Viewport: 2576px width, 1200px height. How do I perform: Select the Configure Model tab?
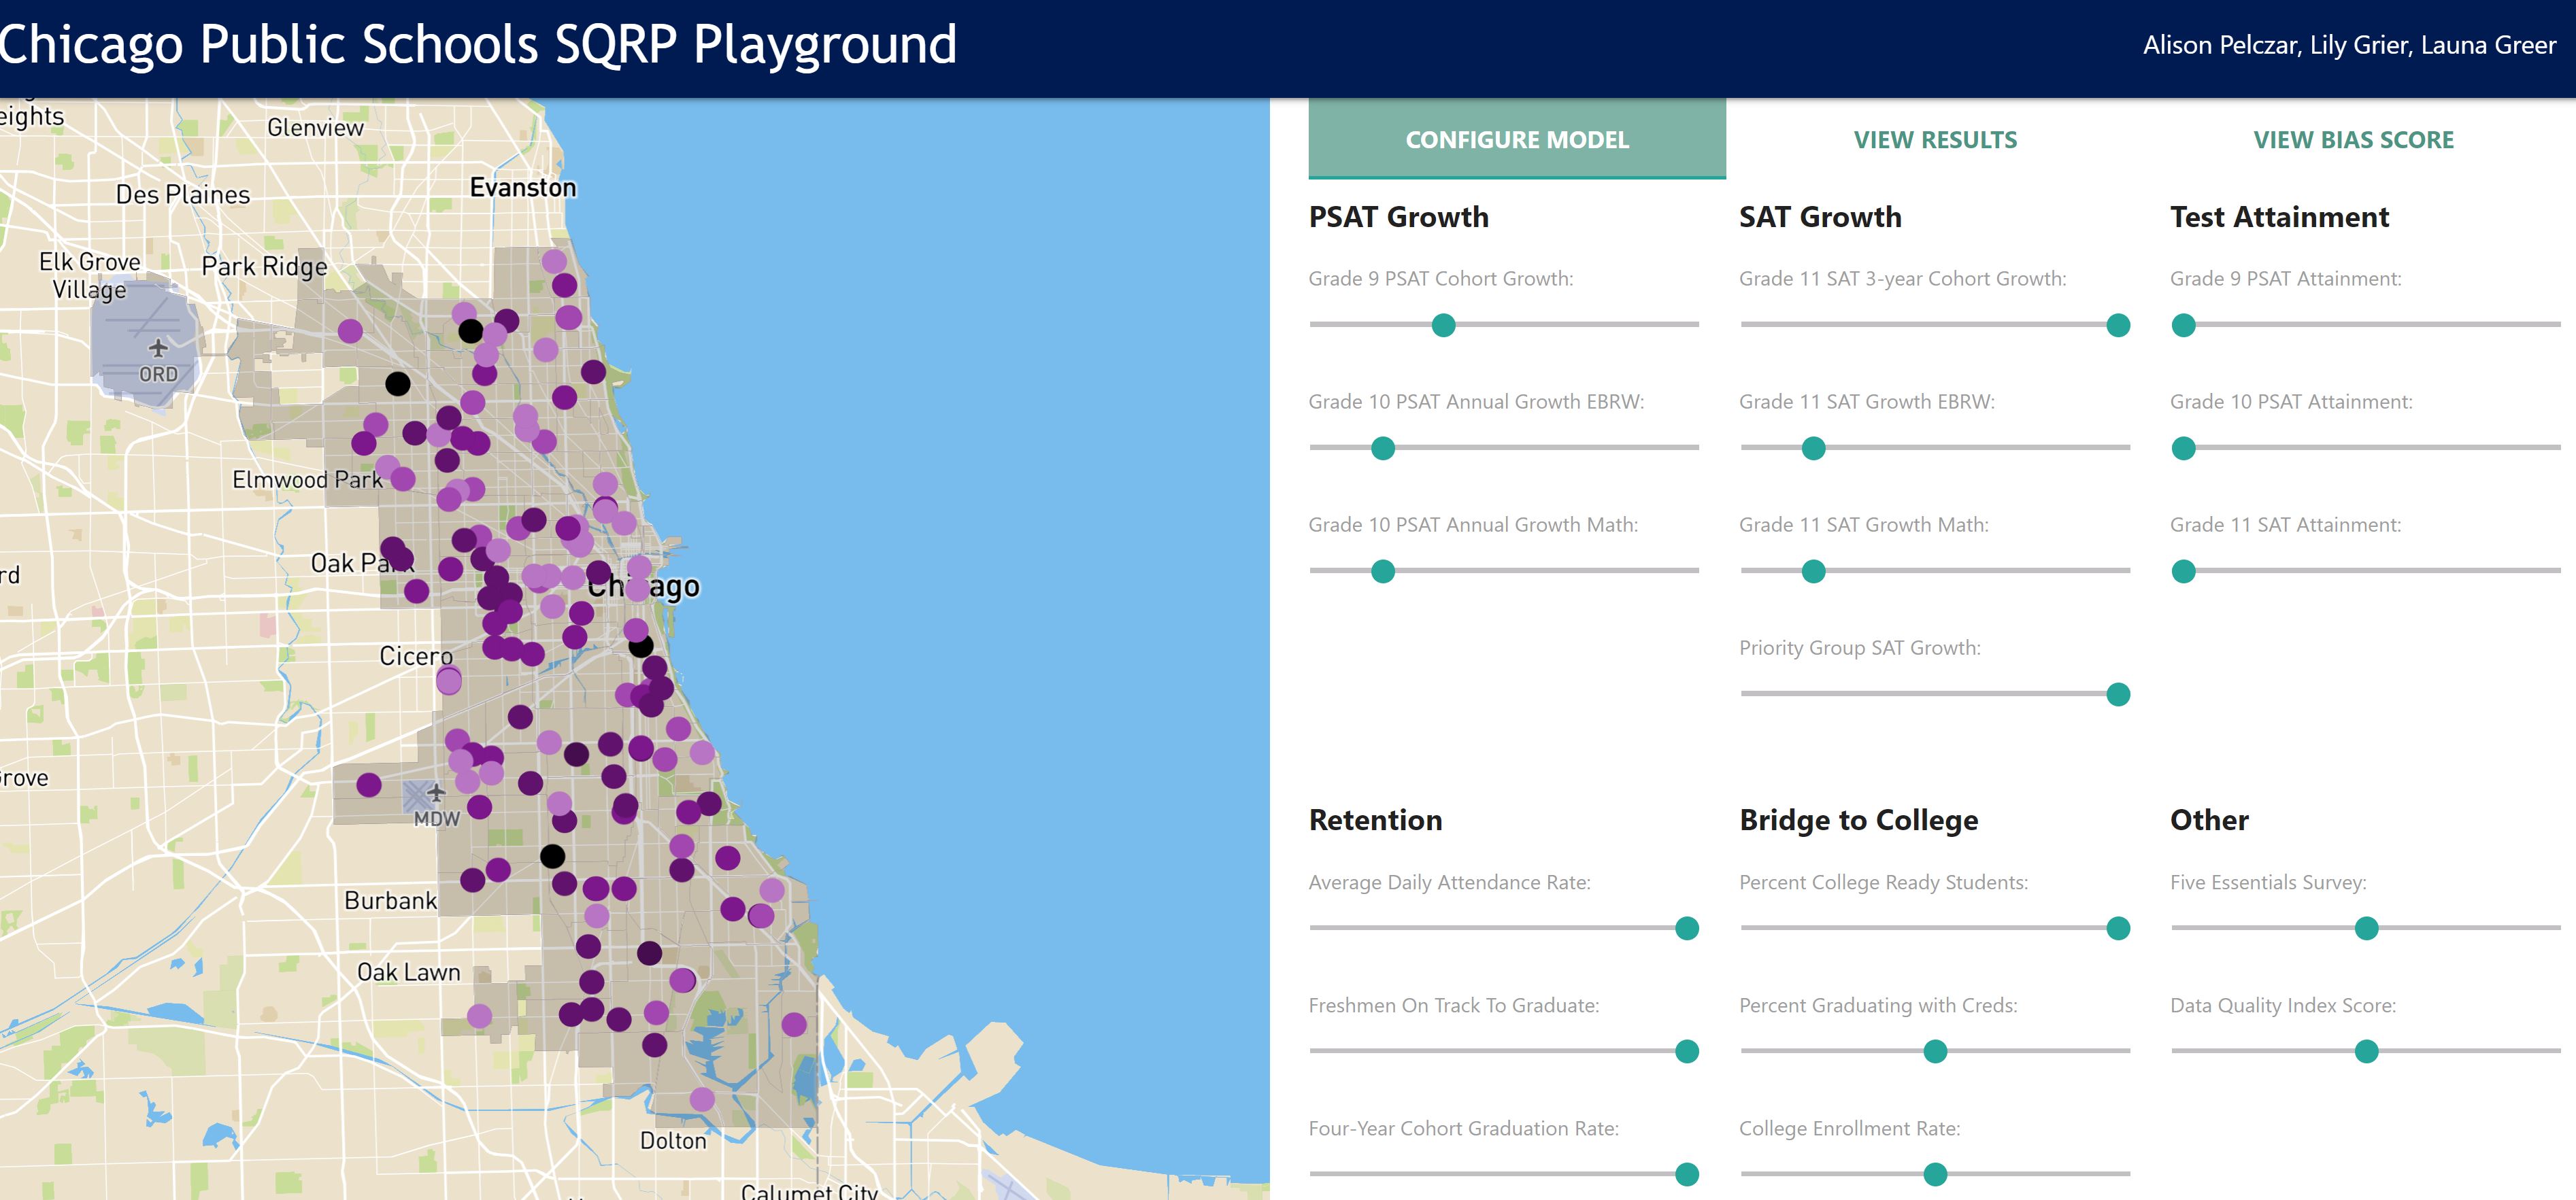point(1516,140)
